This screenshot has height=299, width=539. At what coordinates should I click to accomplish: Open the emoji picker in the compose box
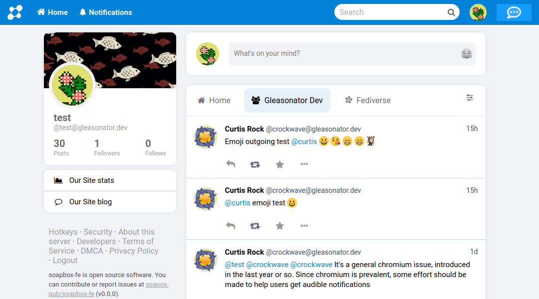pyautogui.click(x=466, y=54)
